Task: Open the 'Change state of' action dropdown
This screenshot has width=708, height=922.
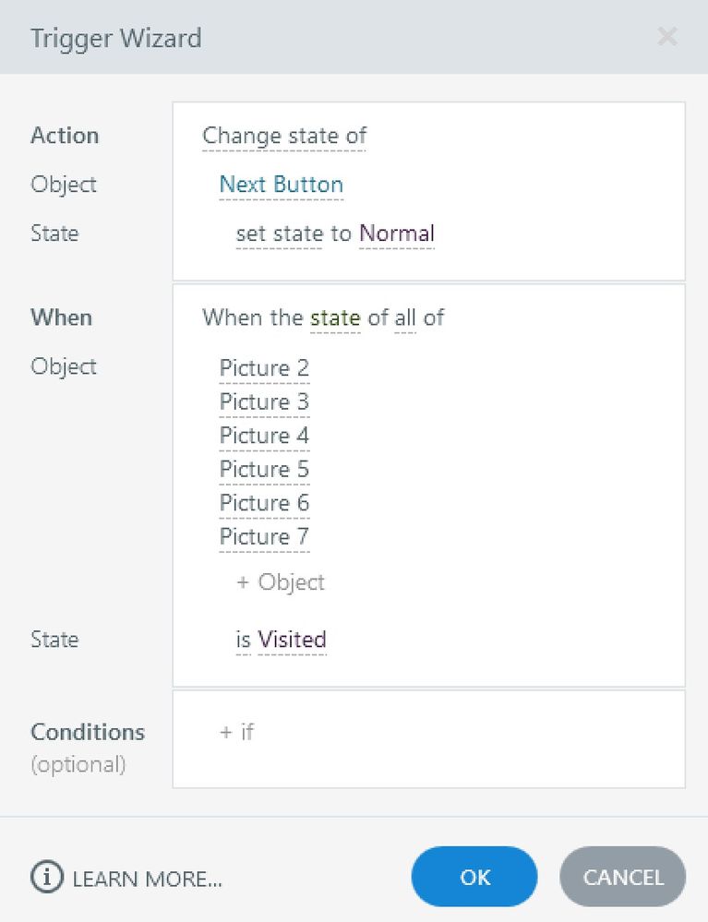Action: click(284, 136)
